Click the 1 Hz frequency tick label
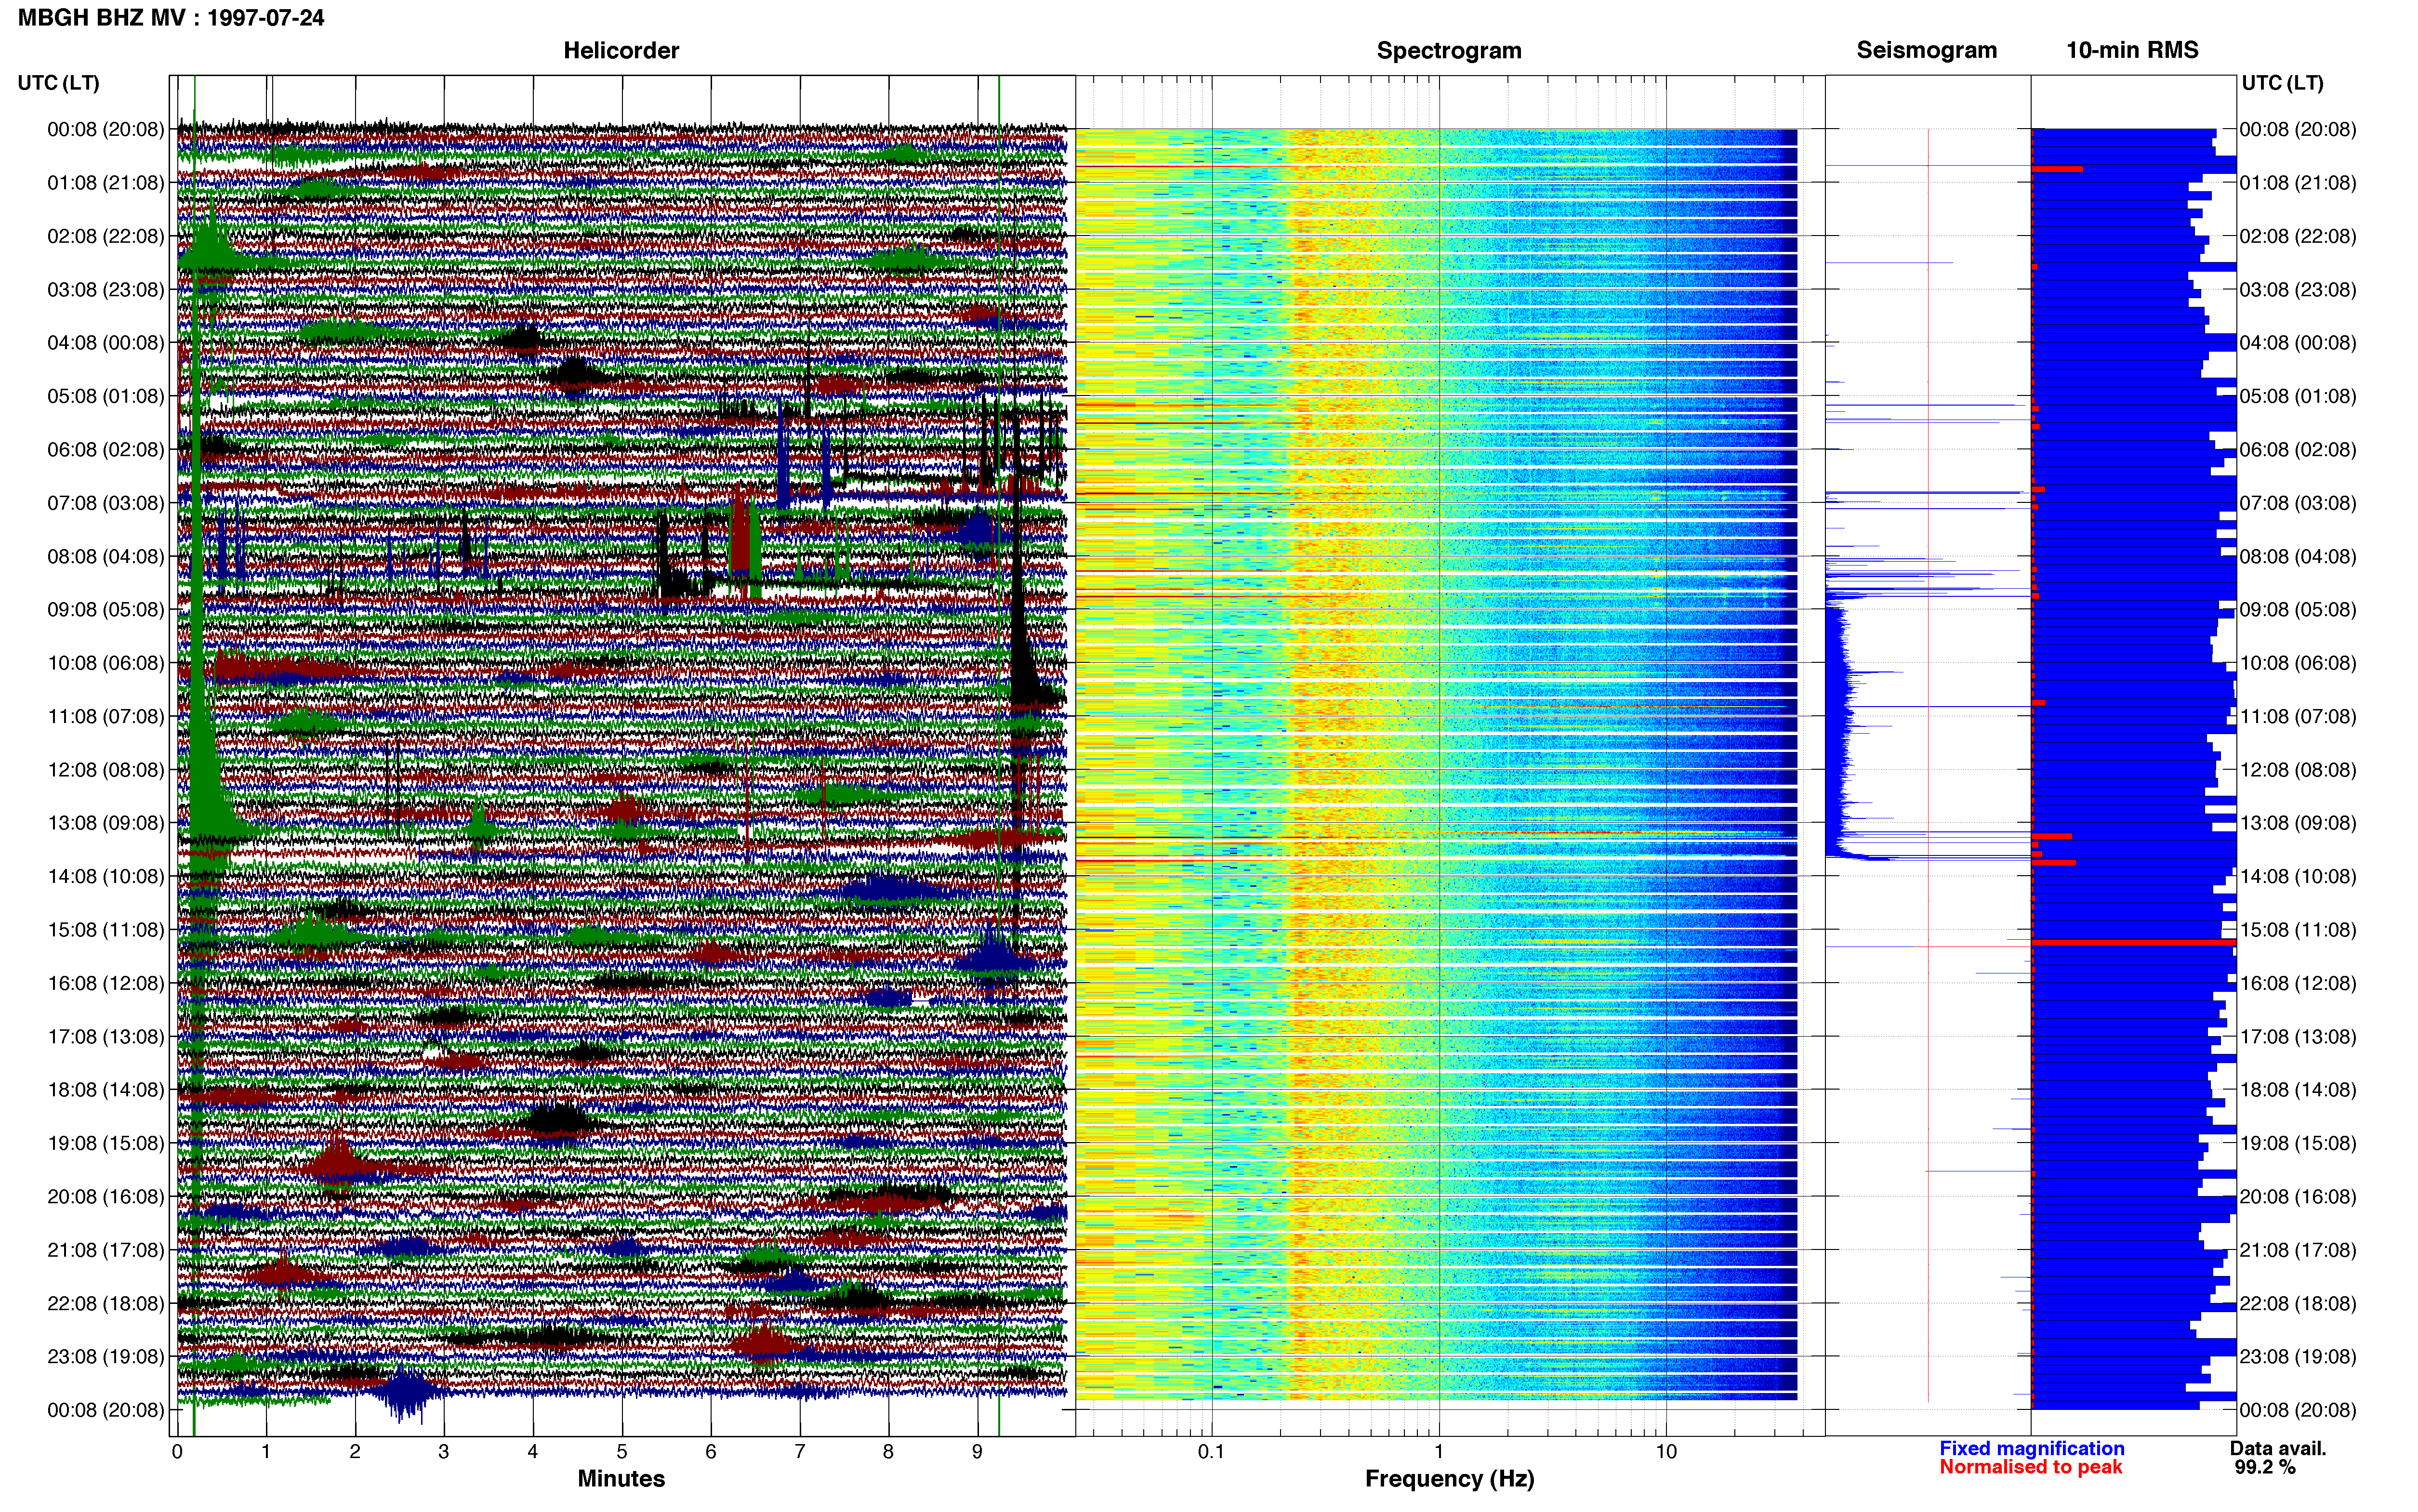 (x=1439, y=1452)
